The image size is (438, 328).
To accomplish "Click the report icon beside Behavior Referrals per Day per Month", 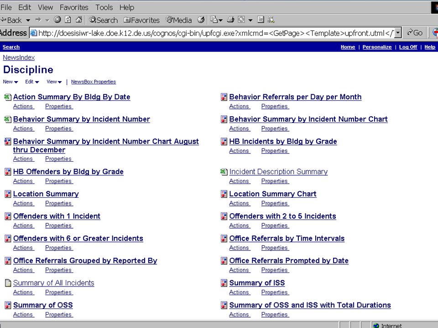I will point(224,97).
